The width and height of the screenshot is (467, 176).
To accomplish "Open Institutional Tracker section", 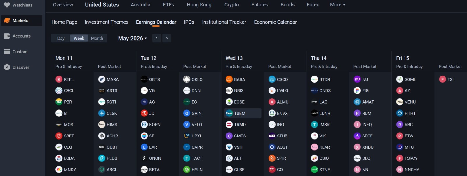I will tap(224, 22).
